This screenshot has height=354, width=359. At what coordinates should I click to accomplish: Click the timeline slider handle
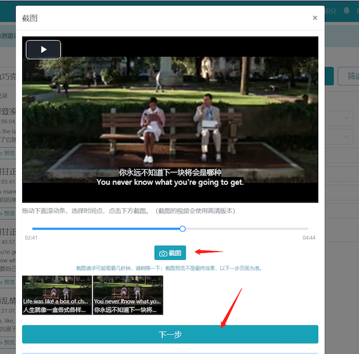pyautogui.click(x=182, y=229)
